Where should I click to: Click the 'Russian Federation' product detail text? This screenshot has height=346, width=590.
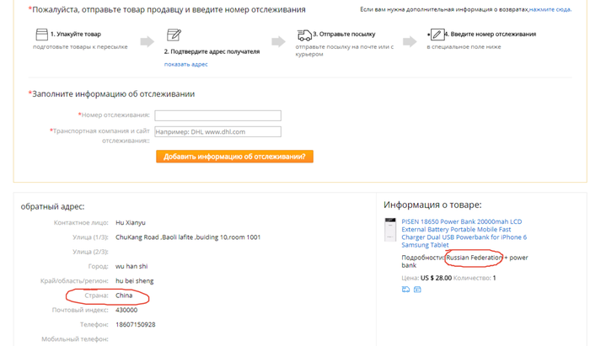pos(474,257)
